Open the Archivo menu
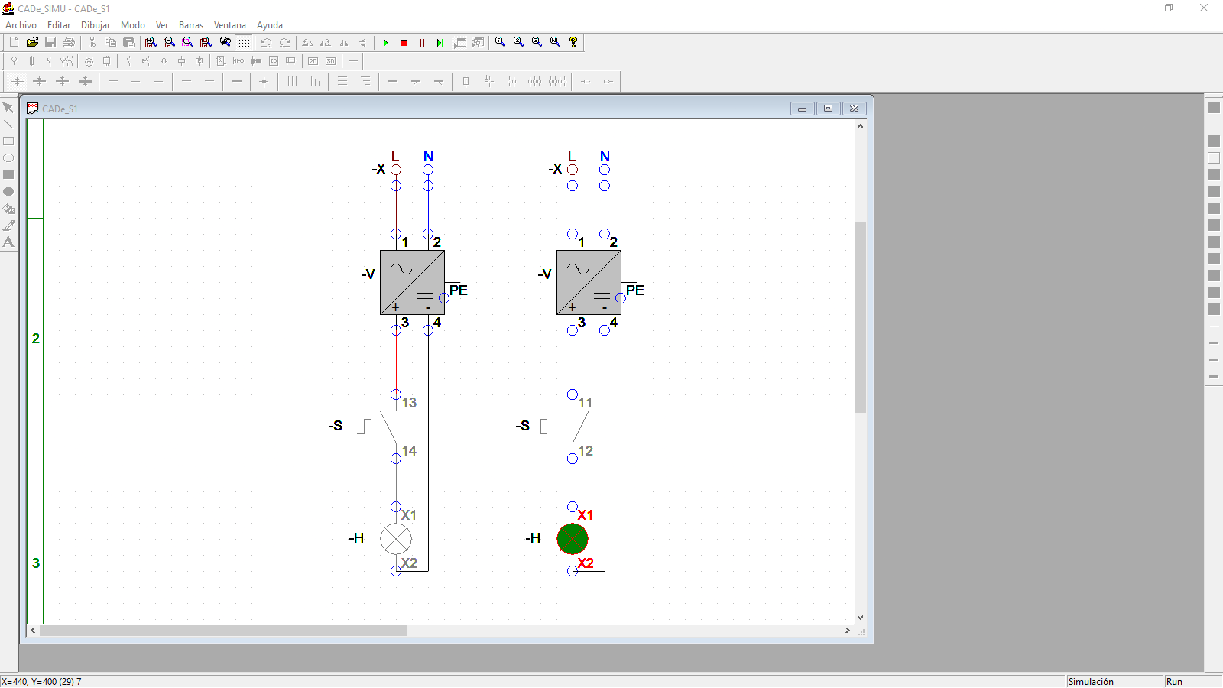The image size is (1223, 688). [x=21, y=25]
